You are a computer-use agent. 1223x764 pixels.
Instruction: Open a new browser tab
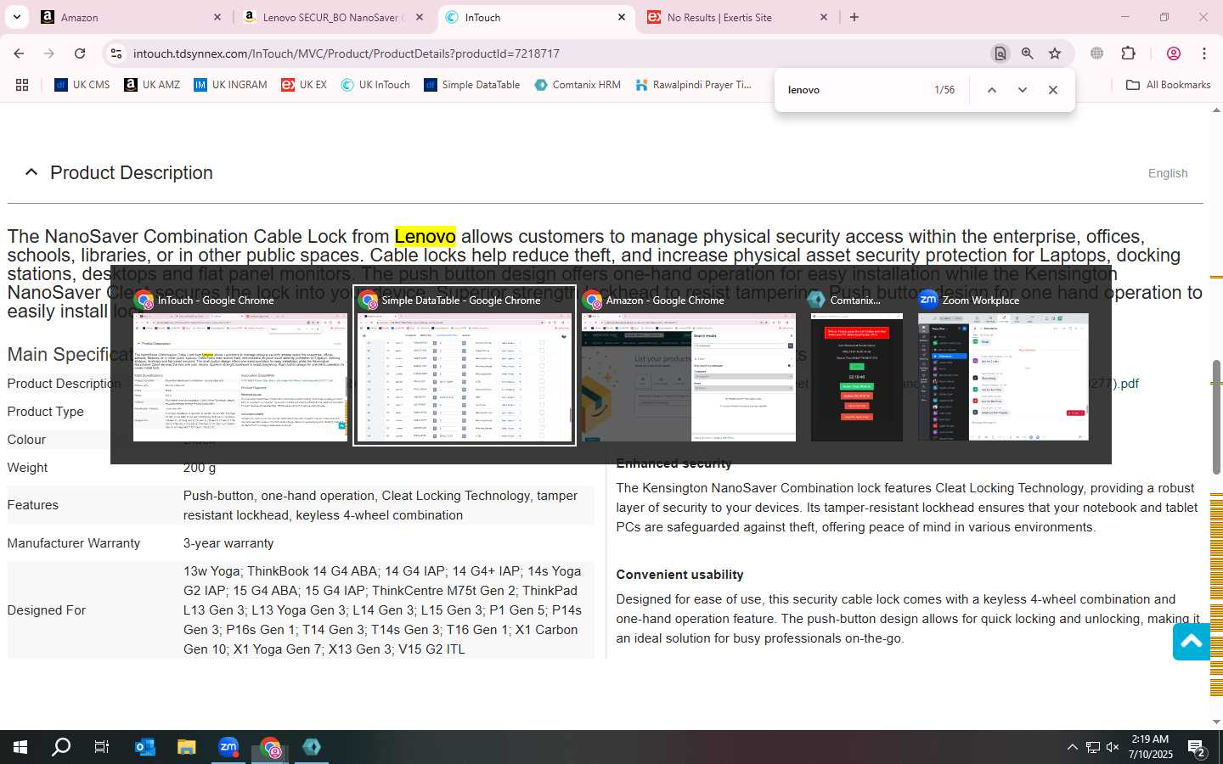[854, 17]
